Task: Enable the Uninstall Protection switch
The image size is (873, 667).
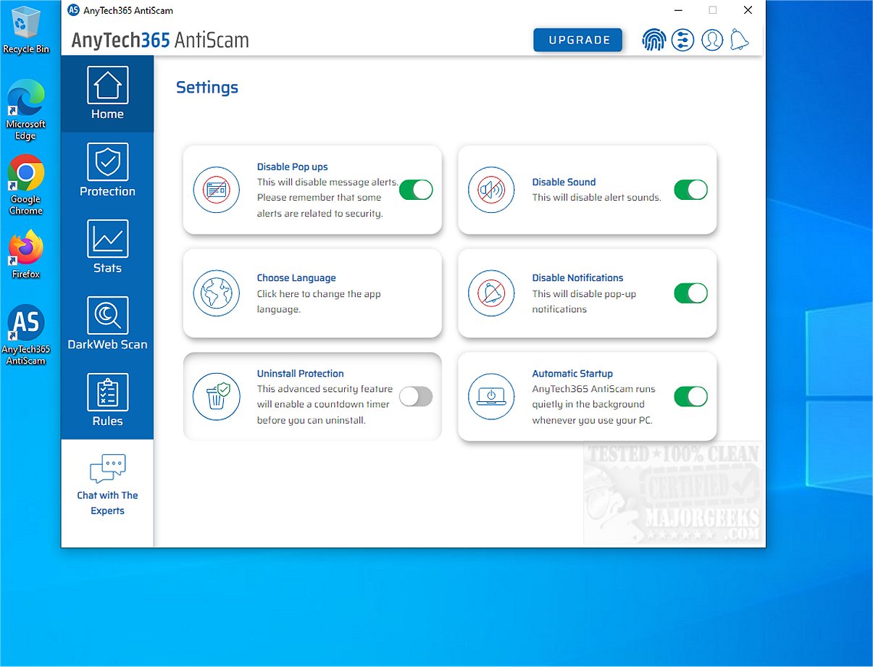Action: pos(416,396)
